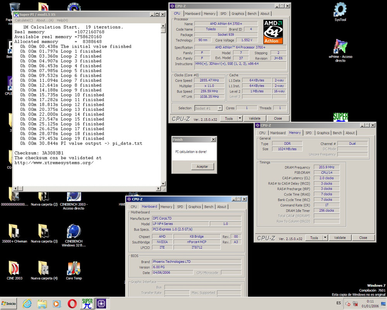This screenshot has height=310, width=387.
Task: Open Nueva carpeta (3) folder
Action: point(44,233)
